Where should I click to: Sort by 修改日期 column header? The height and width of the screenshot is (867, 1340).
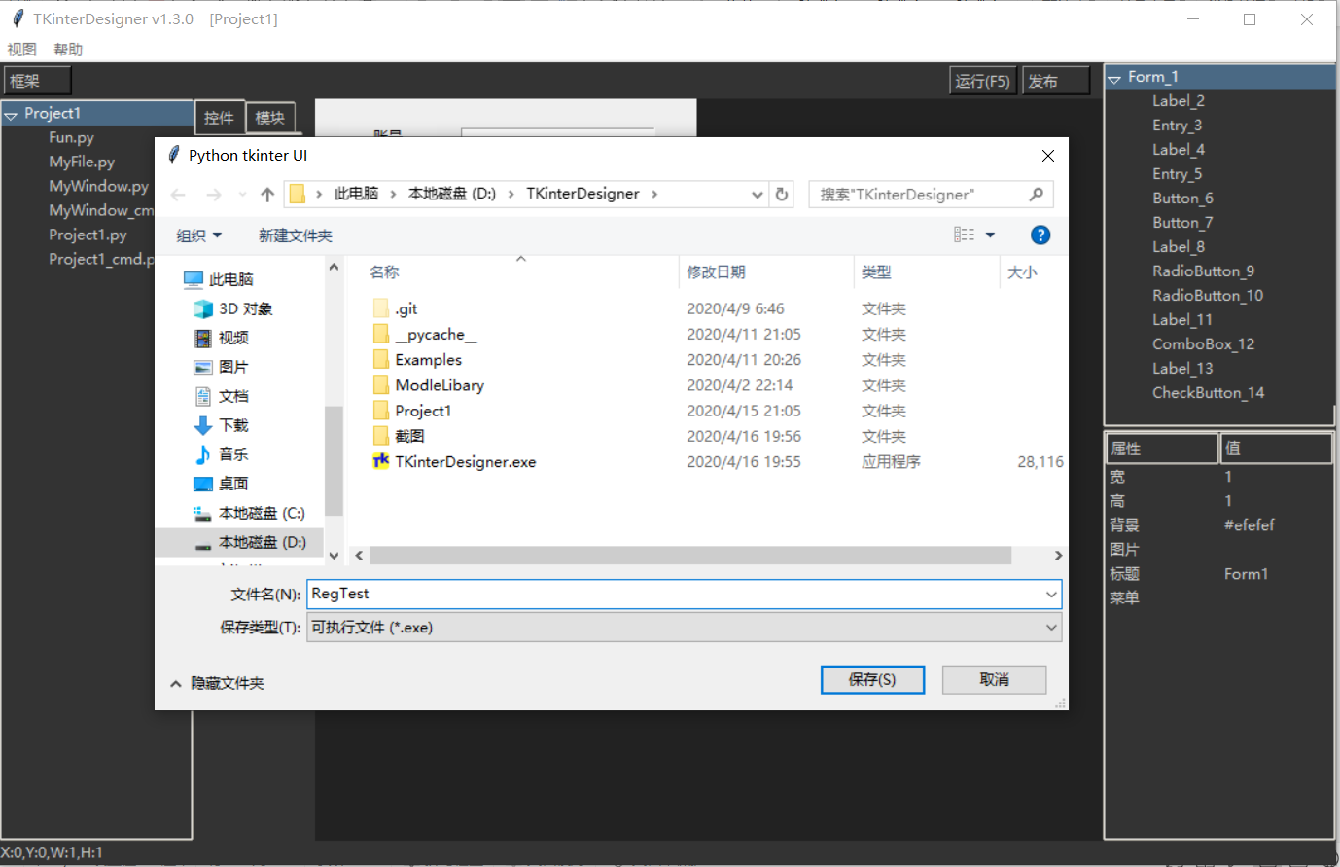(x=716, y=272)
